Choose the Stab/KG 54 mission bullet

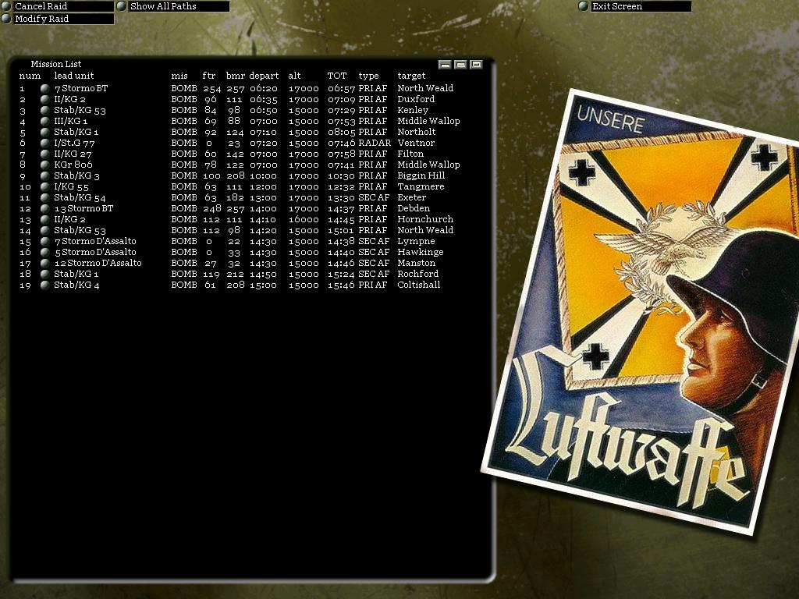[x=44, y=197]
